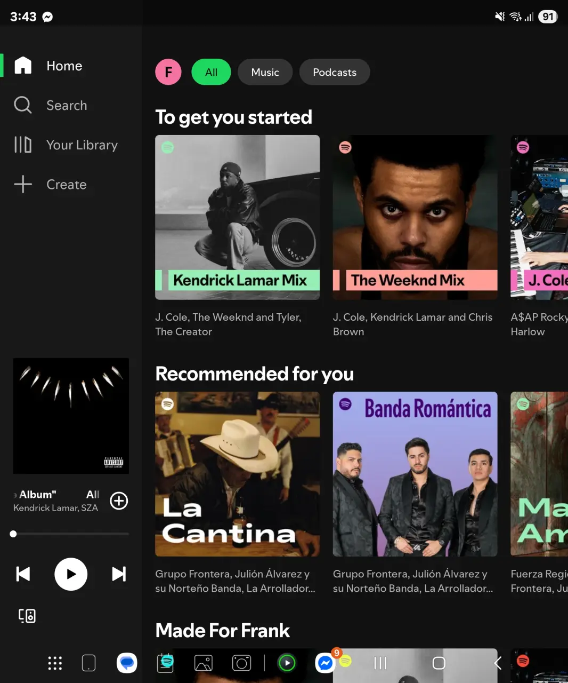Image resolution: width=568 pixels, height=683 pixels.
Task: Add current track to library plus icon
Action: click(x=119, y=501)
